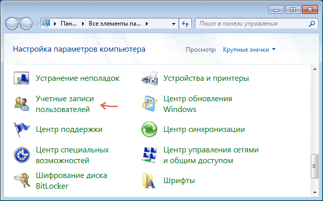323x201 pixels.
Task: Open the Центр поддержки link
Action: [x=69, y=129]
